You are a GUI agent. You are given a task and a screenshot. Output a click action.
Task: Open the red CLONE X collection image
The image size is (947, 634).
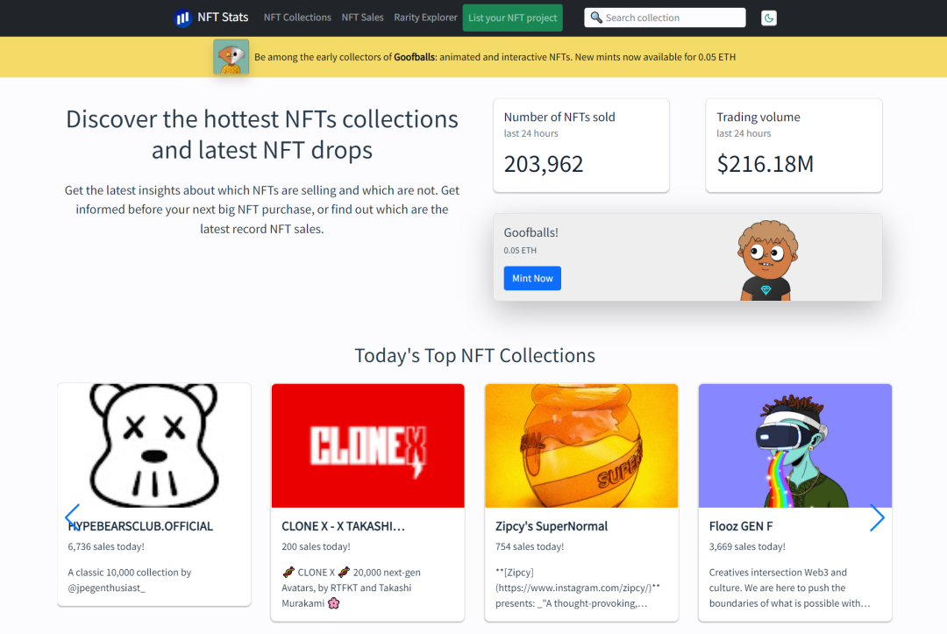367,445
